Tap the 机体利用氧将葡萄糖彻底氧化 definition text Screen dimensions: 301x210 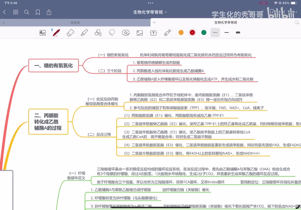(x=196, y=55)
